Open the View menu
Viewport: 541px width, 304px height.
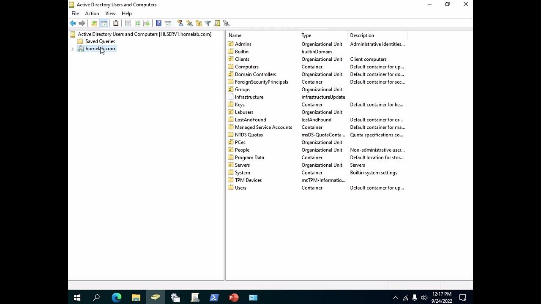[110, 14]
